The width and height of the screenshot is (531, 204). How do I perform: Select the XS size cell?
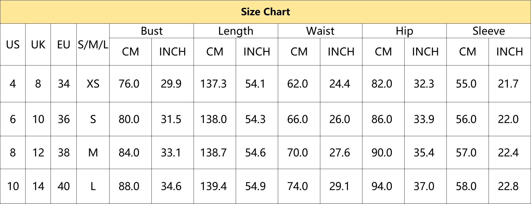click(93, 84)
